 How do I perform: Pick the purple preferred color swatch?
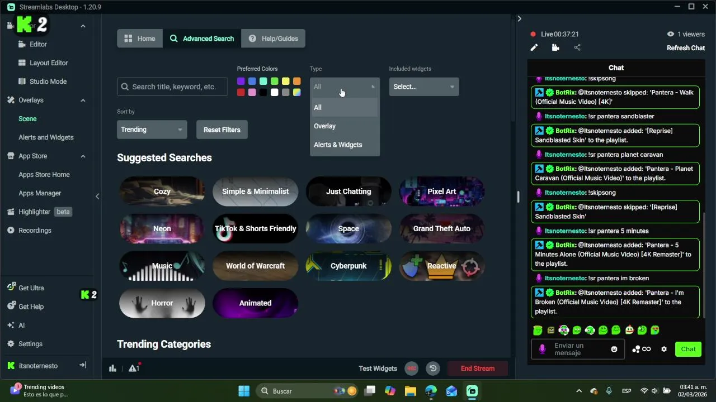241,82
